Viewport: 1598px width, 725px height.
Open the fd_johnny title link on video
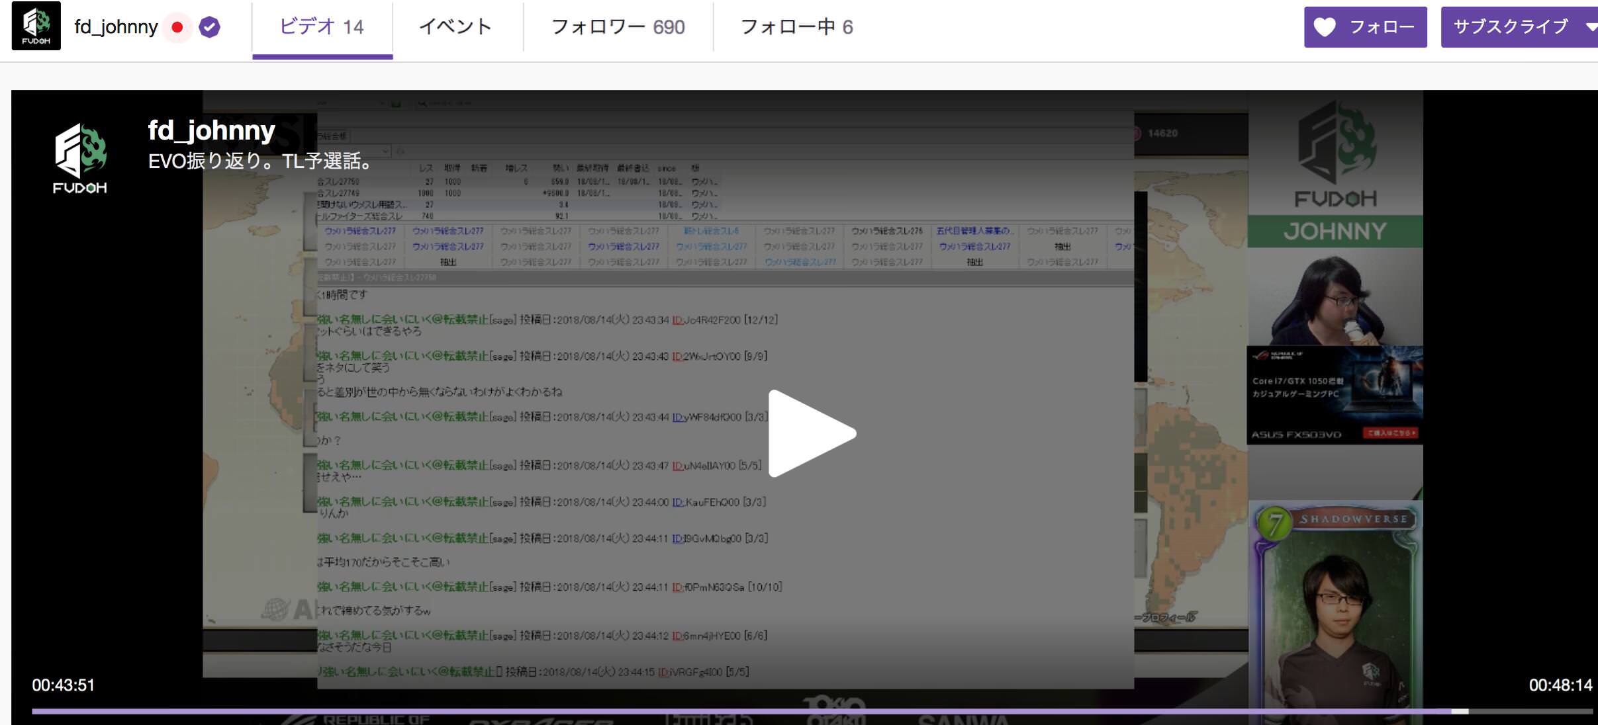coord(211,130)
